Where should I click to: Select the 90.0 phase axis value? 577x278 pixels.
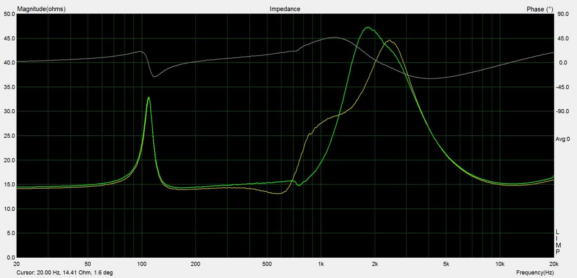tap(563, 14)
